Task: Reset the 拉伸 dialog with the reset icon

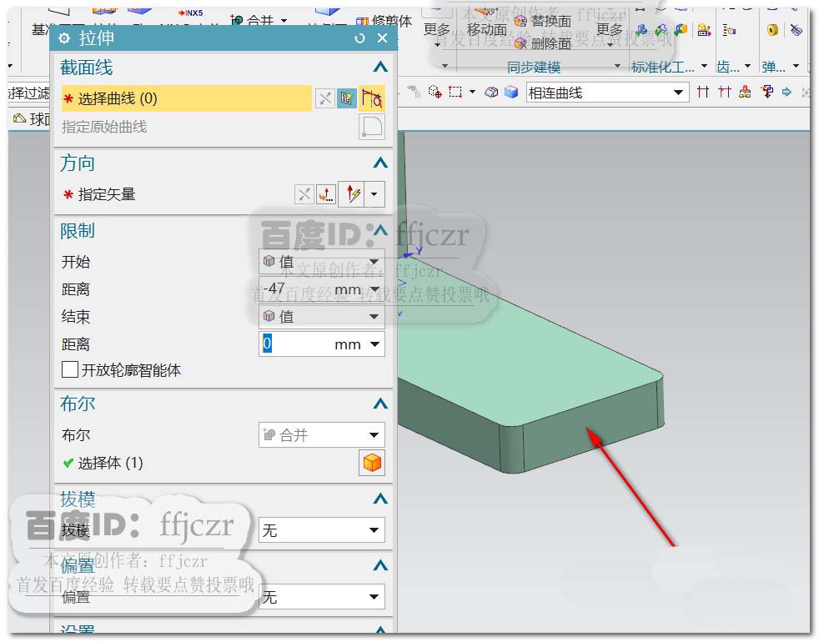Action: tap(359, 38)
